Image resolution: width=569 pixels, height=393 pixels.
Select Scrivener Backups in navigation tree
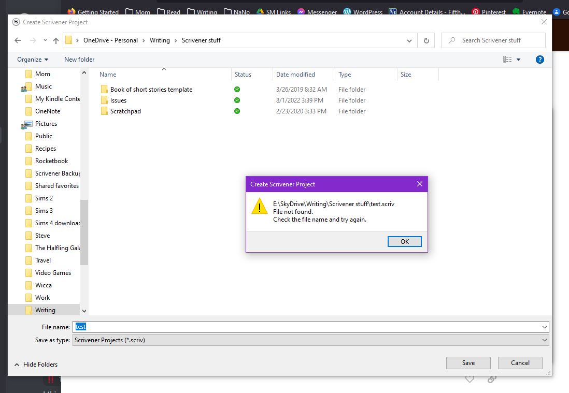point(58,173)
